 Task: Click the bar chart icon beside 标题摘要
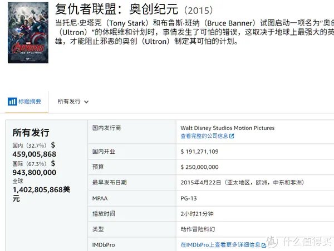(x=12, y=102)
